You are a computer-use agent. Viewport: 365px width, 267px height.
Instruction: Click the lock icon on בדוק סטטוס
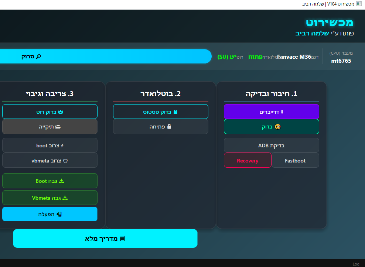coord(175,112)
